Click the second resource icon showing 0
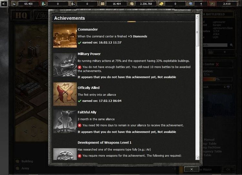The image size is (242, 175). (x=44, y=4)
